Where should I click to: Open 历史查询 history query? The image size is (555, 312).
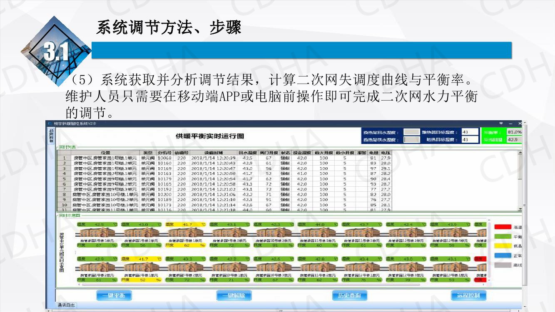pyautogui.click(x=349, y=295)
